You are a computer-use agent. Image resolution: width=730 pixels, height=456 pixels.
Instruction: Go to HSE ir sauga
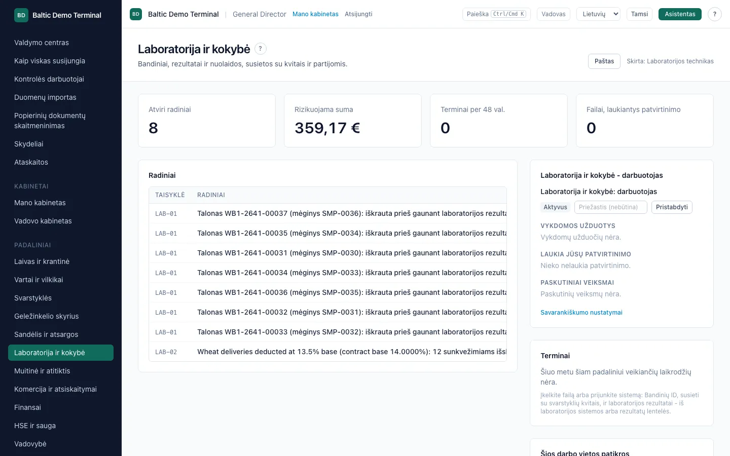point(61,426)
